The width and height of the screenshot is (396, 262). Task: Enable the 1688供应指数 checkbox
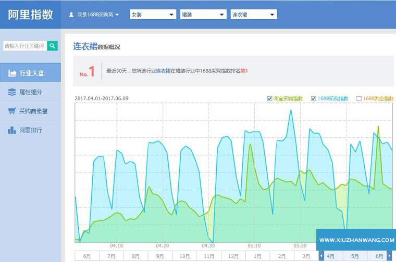pos(358,98)
